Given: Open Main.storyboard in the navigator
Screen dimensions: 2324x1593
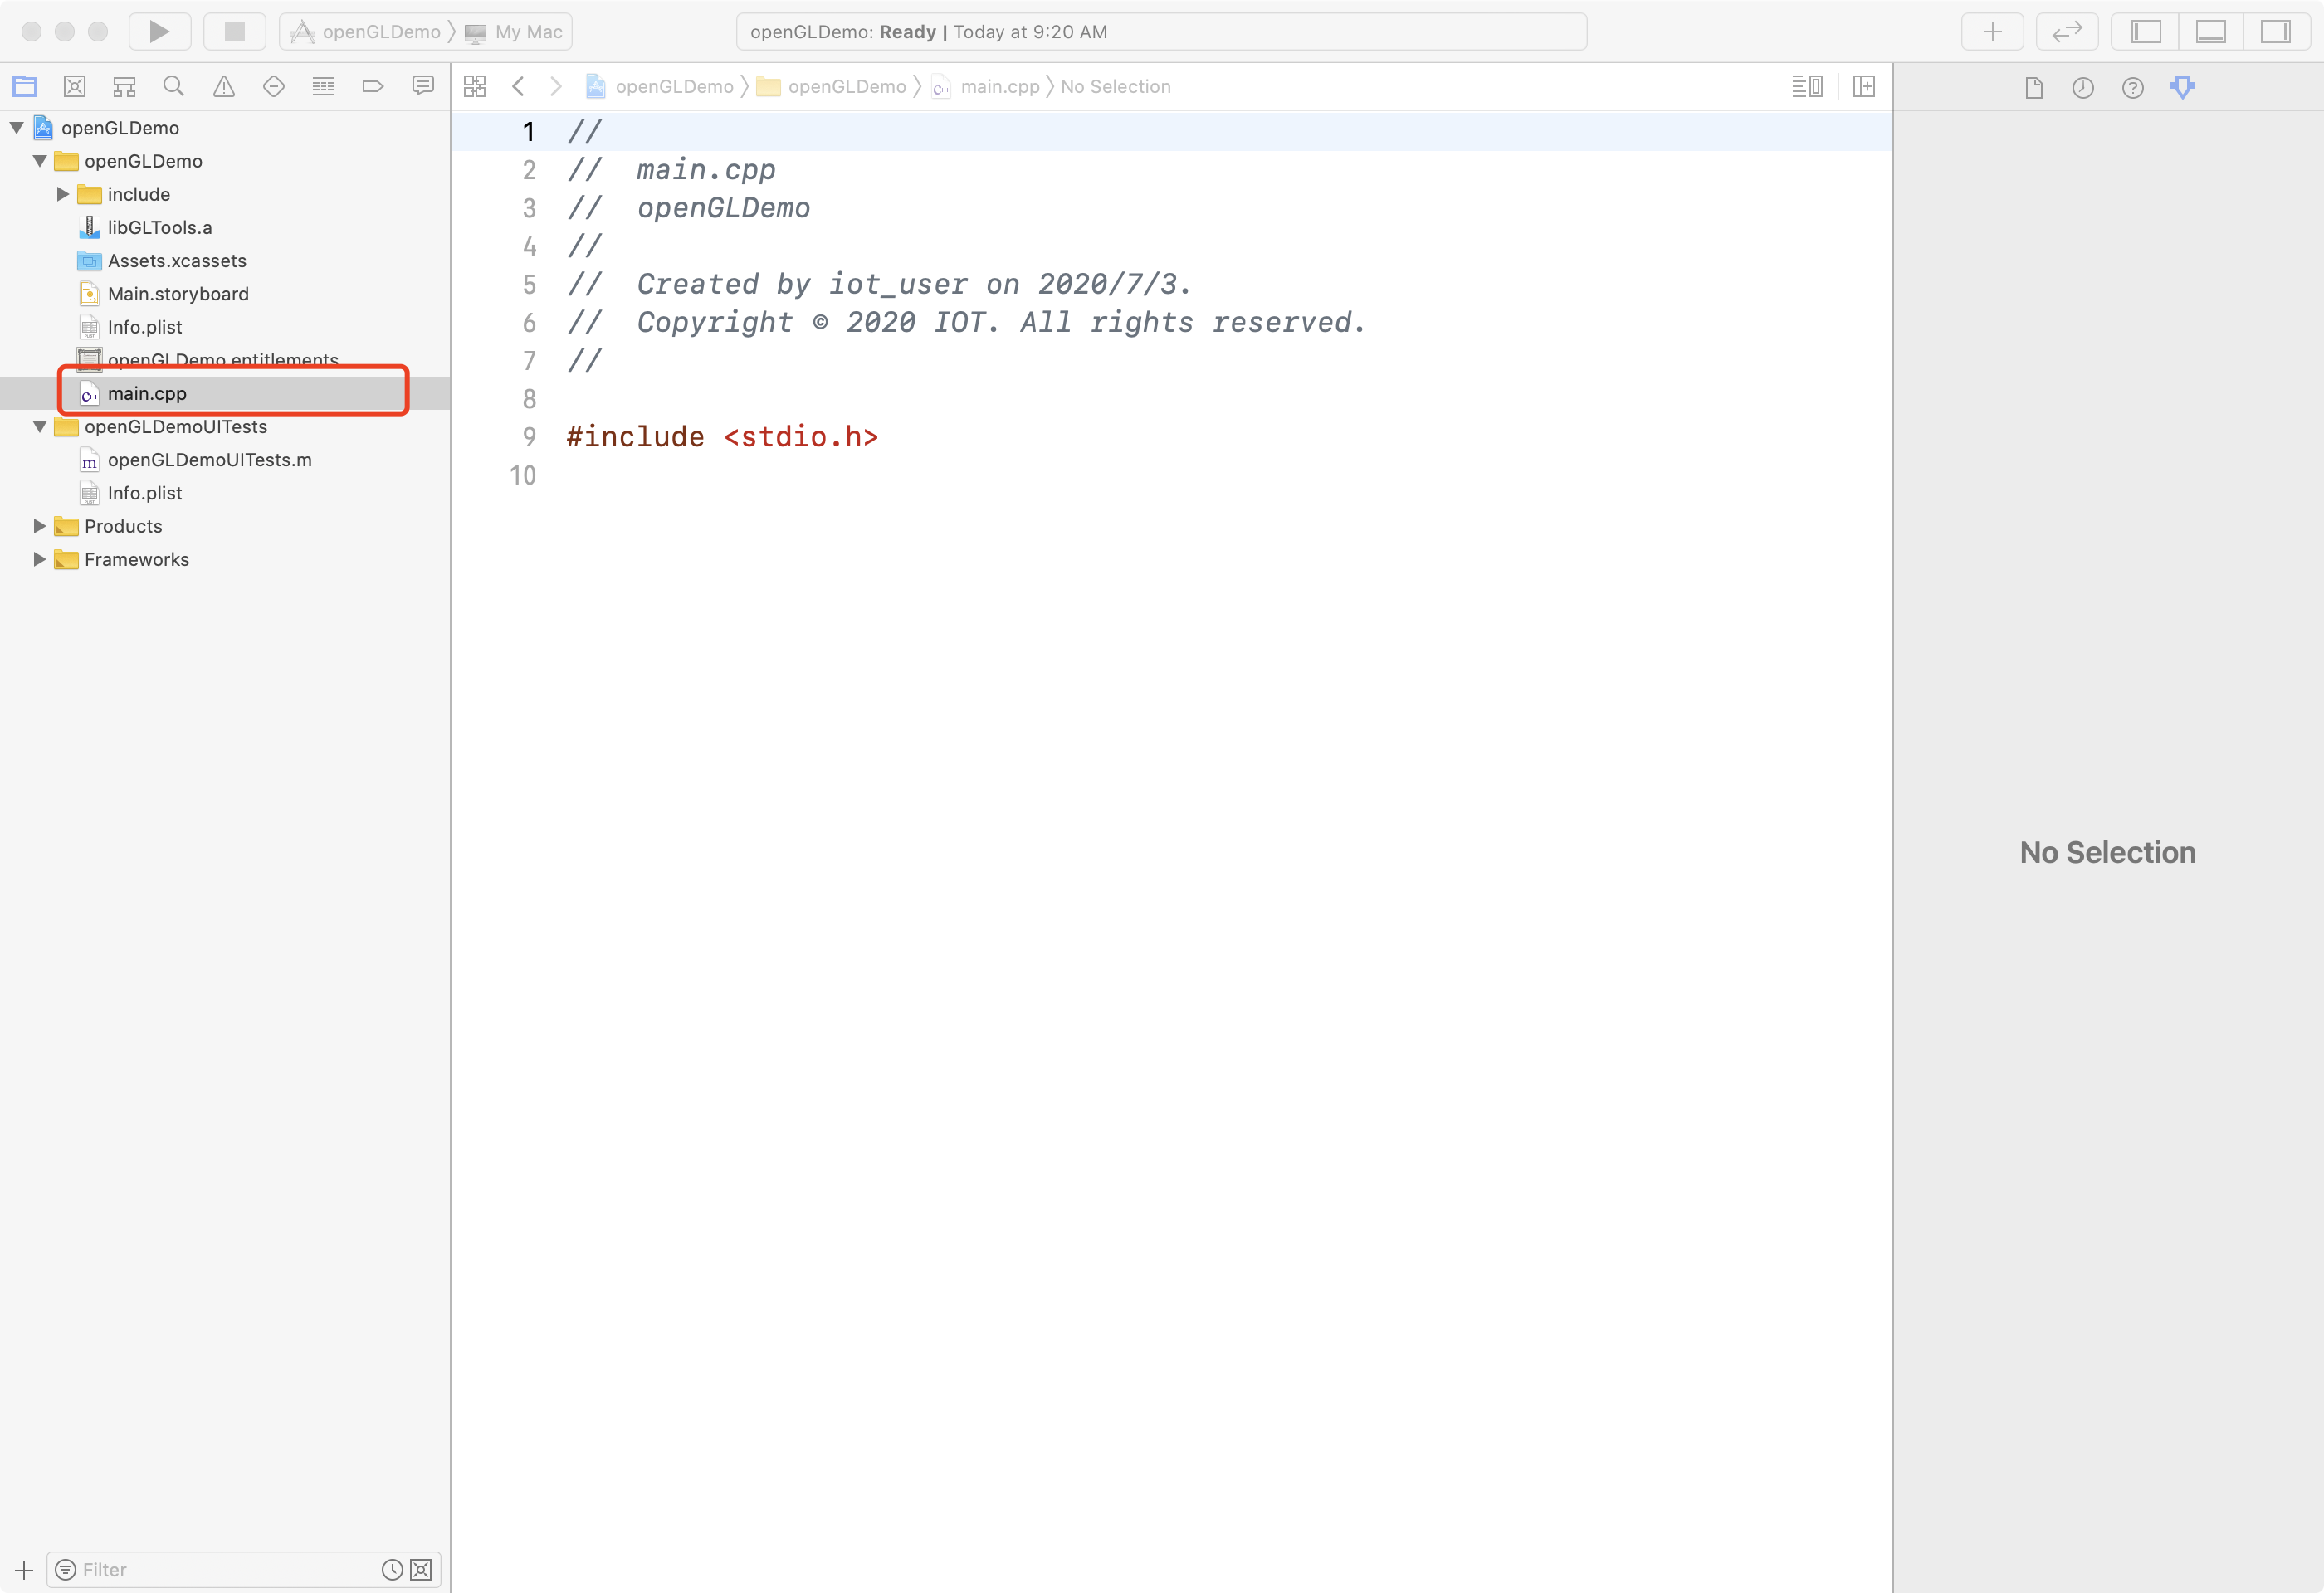Looking at the screenshot, I should pyautogui.click(x=178, y=294).
